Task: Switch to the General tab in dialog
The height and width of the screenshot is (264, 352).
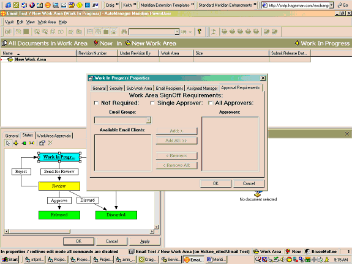Action: pos(99,88)
